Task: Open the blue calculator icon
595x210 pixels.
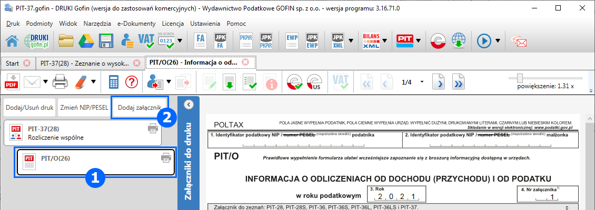Action: [113, 81]
